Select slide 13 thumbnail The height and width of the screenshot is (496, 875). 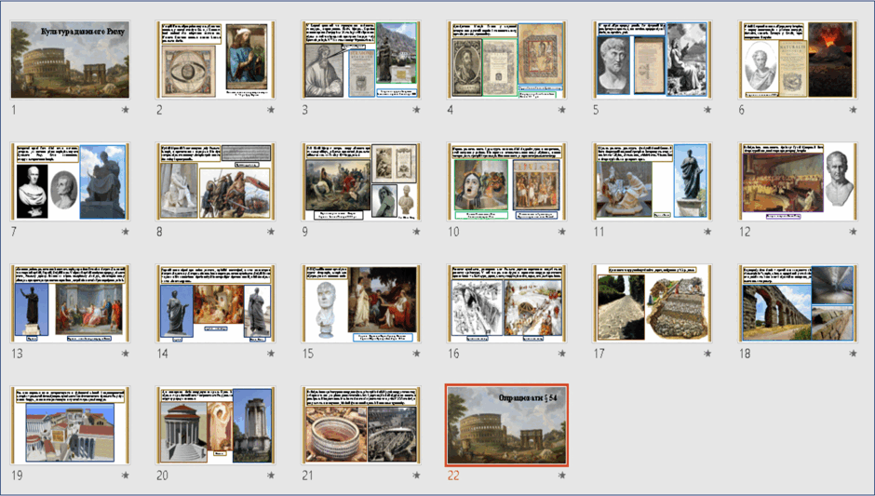[71, 303]
